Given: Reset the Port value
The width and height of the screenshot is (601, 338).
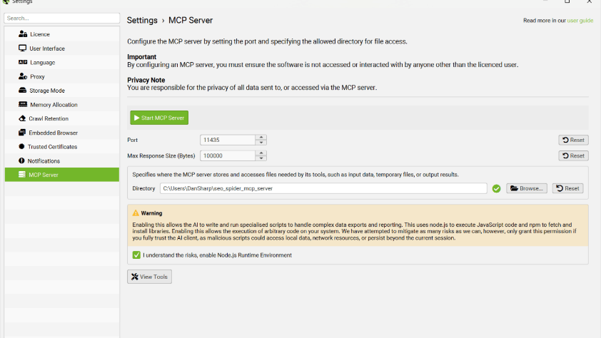Looking at the screenshot, I should click(573, 140).
